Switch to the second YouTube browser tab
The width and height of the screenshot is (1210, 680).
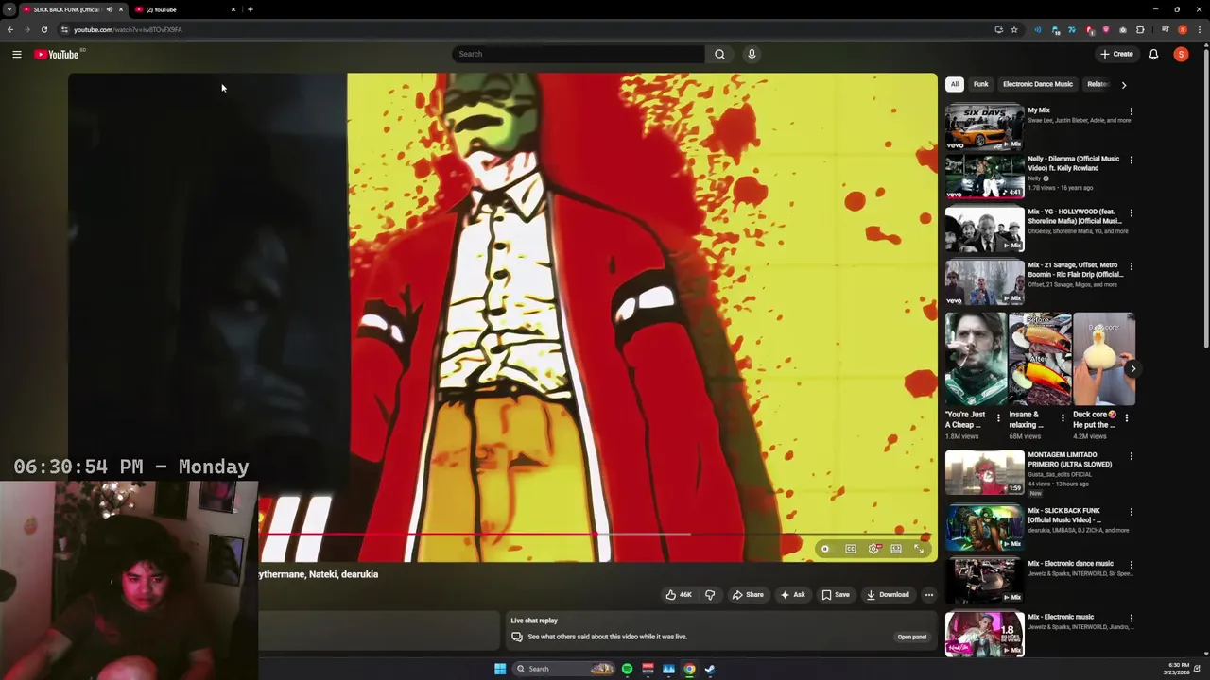(x=183, y=9)
